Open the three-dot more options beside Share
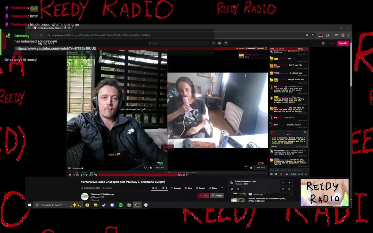This screenshot has width=373, height=233. (x=222, y=188)
